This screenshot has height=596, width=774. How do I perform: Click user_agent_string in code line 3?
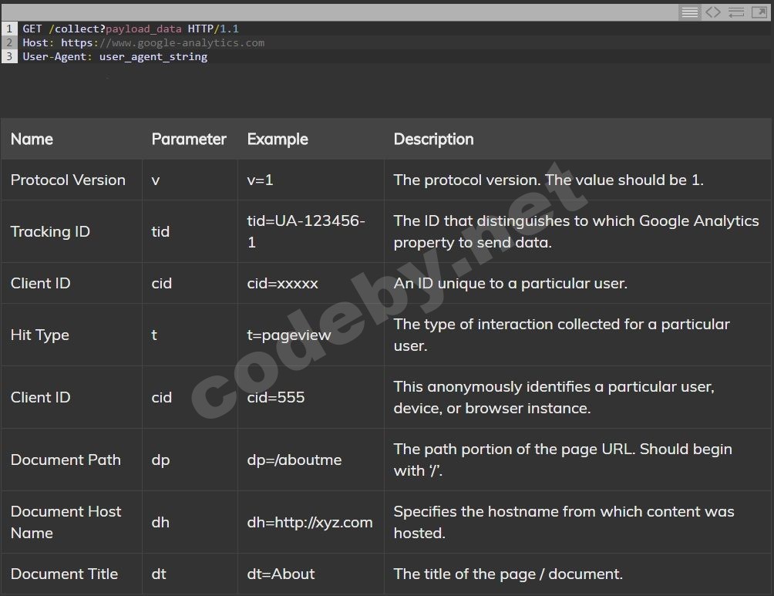pyautogui.click(x=153, y=56)
